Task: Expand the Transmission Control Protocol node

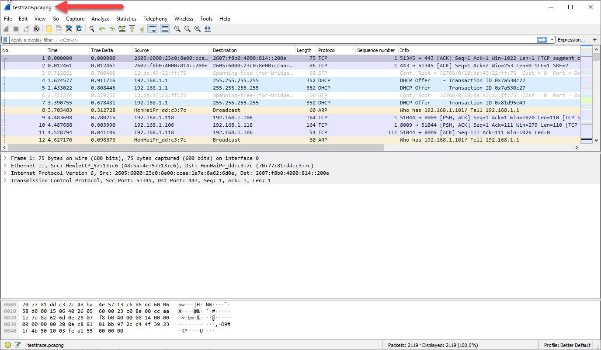Action: (5, 180)
